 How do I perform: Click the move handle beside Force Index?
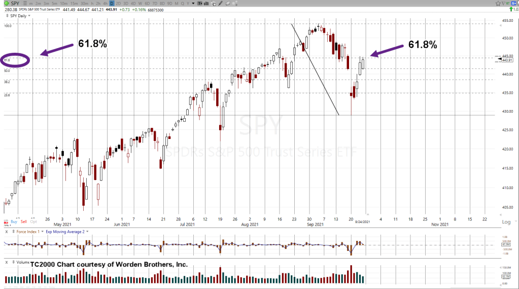coord(13,231)
